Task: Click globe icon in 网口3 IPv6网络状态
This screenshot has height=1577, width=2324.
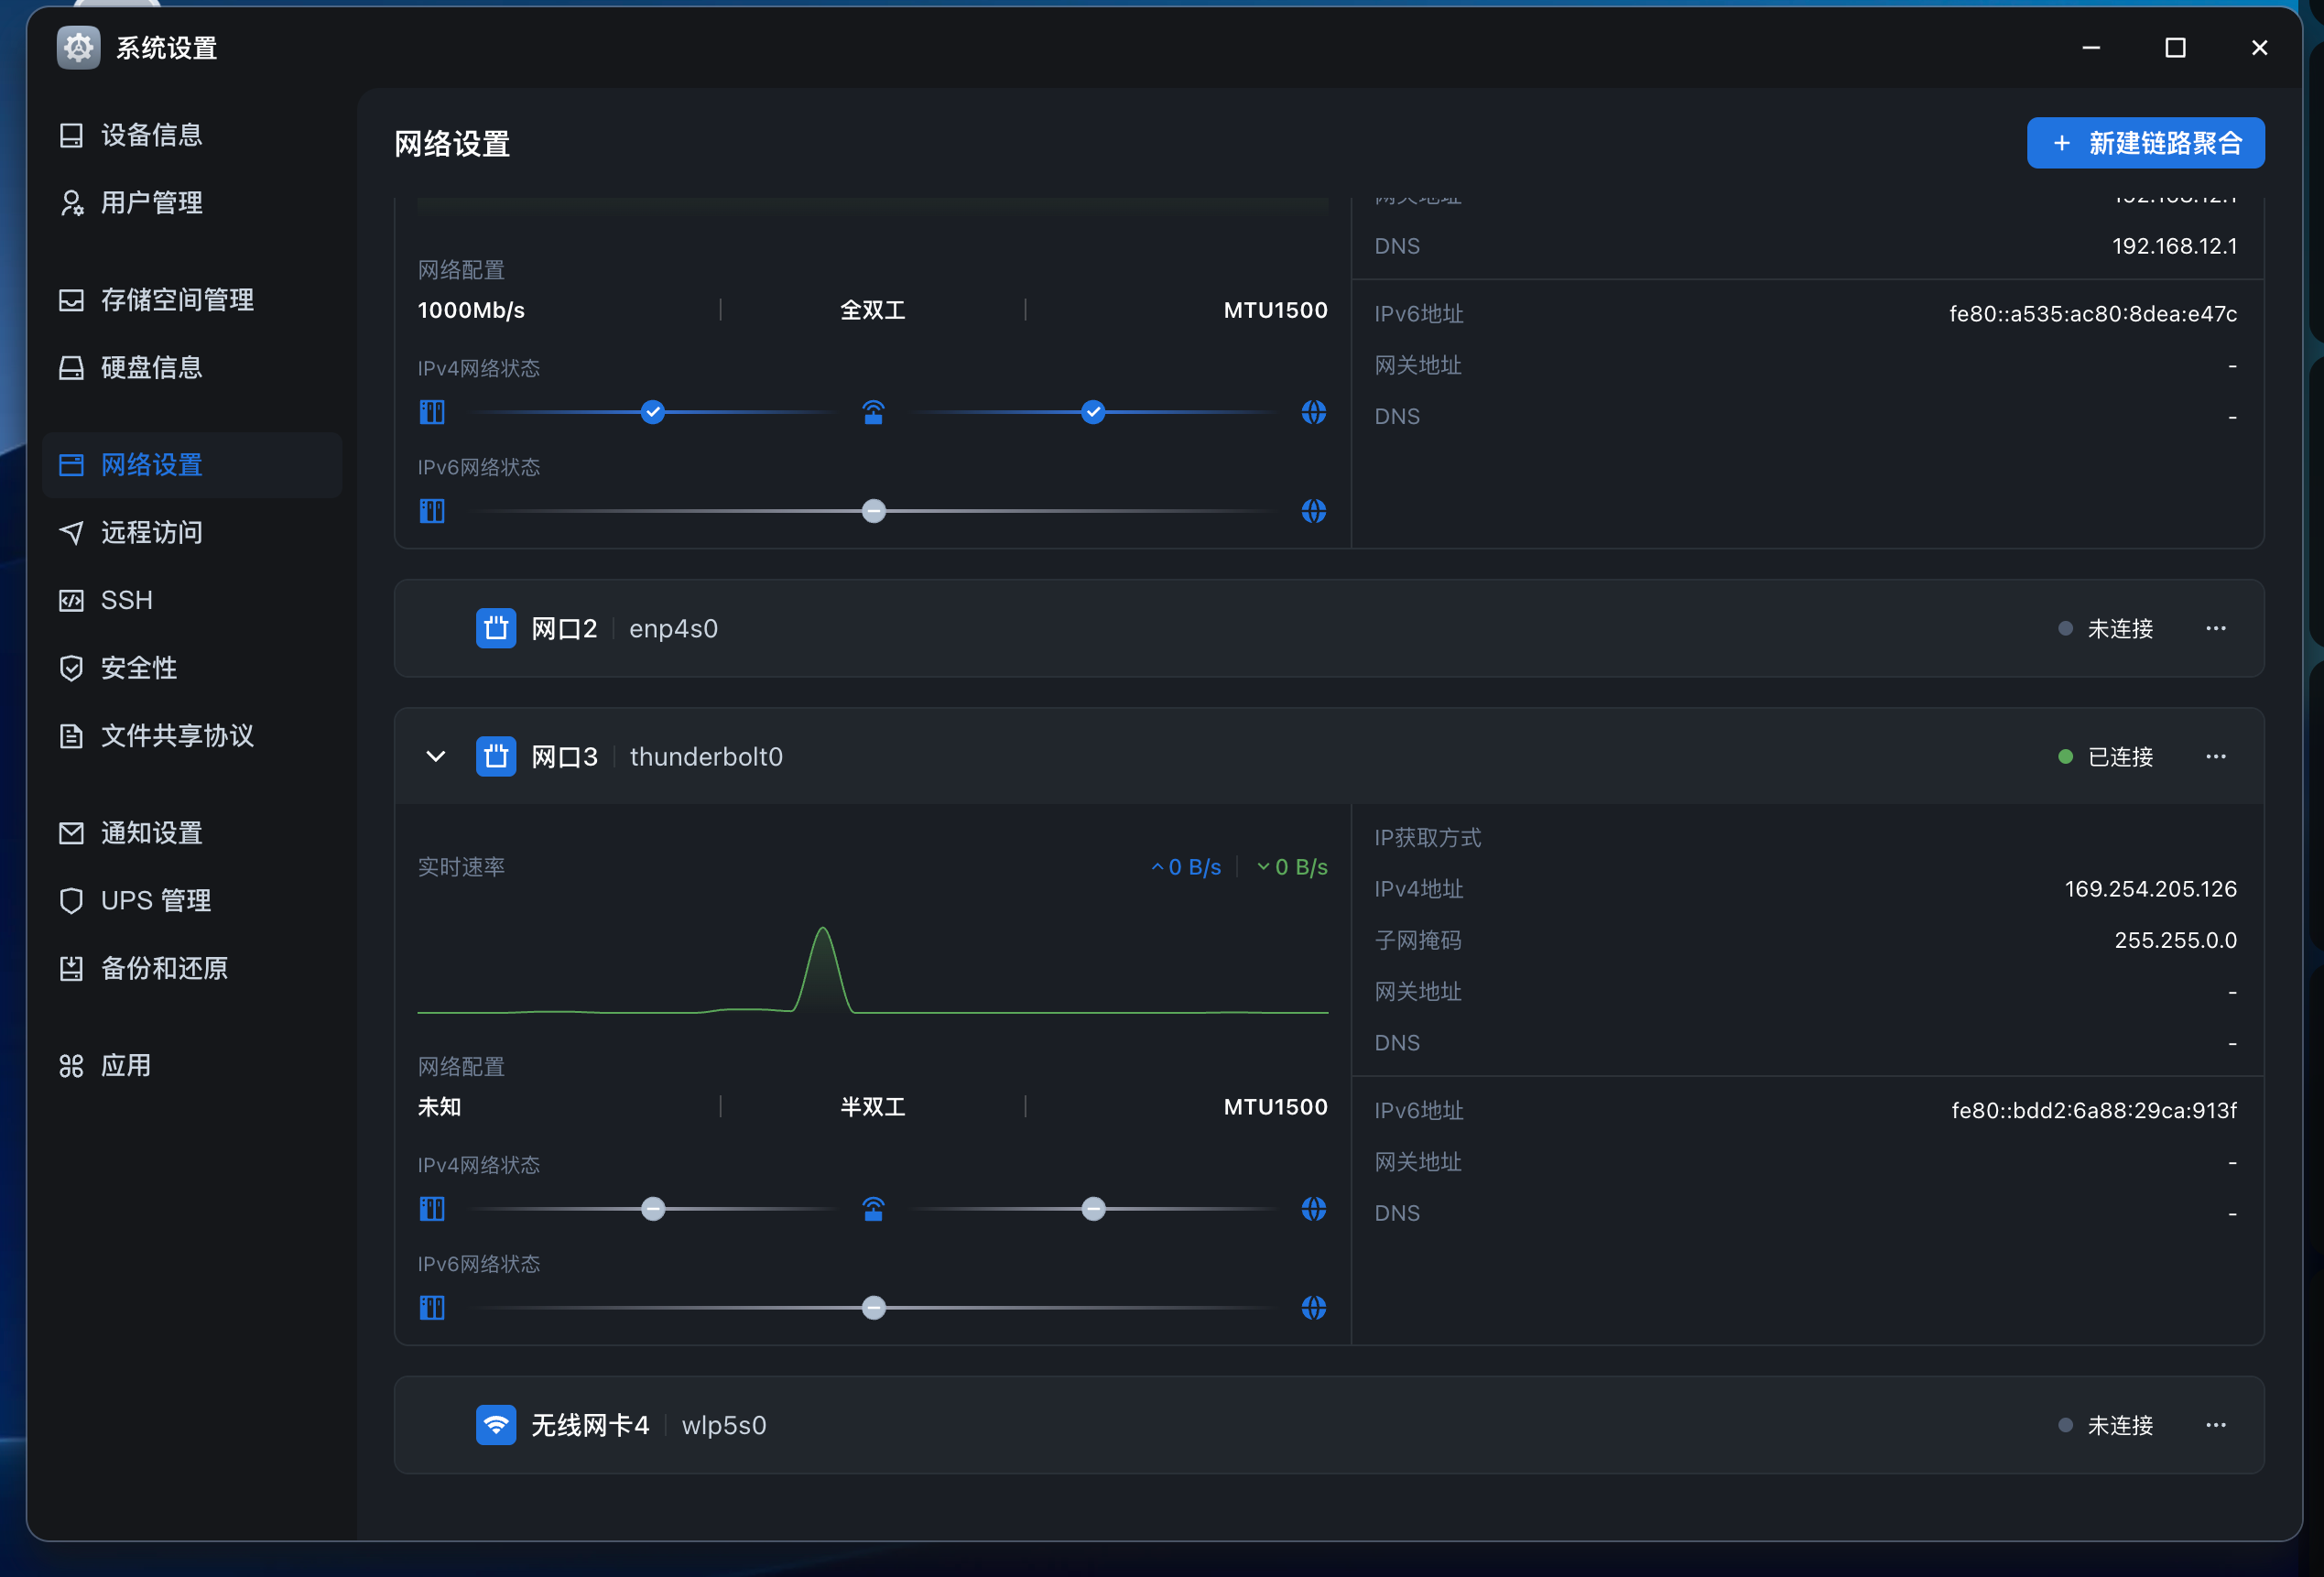Action: pos(1314,1308)
